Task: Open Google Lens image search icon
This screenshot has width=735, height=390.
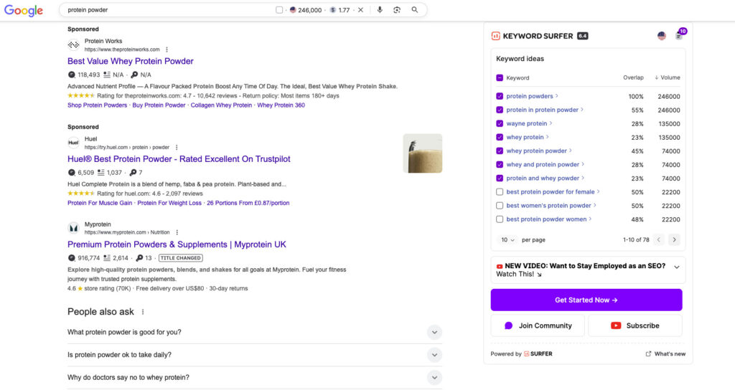Action: tap(397, 10)
